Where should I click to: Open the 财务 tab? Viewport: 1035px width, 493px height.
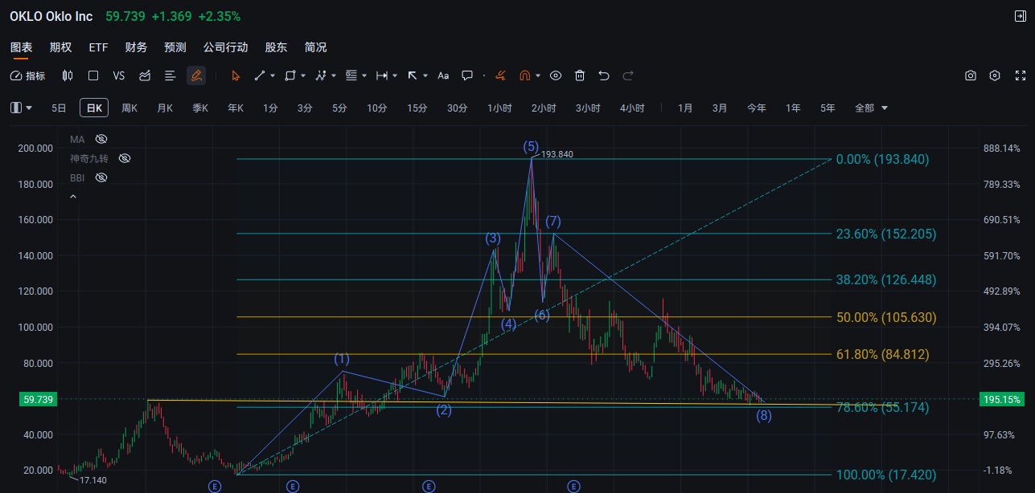coord(136,47)
